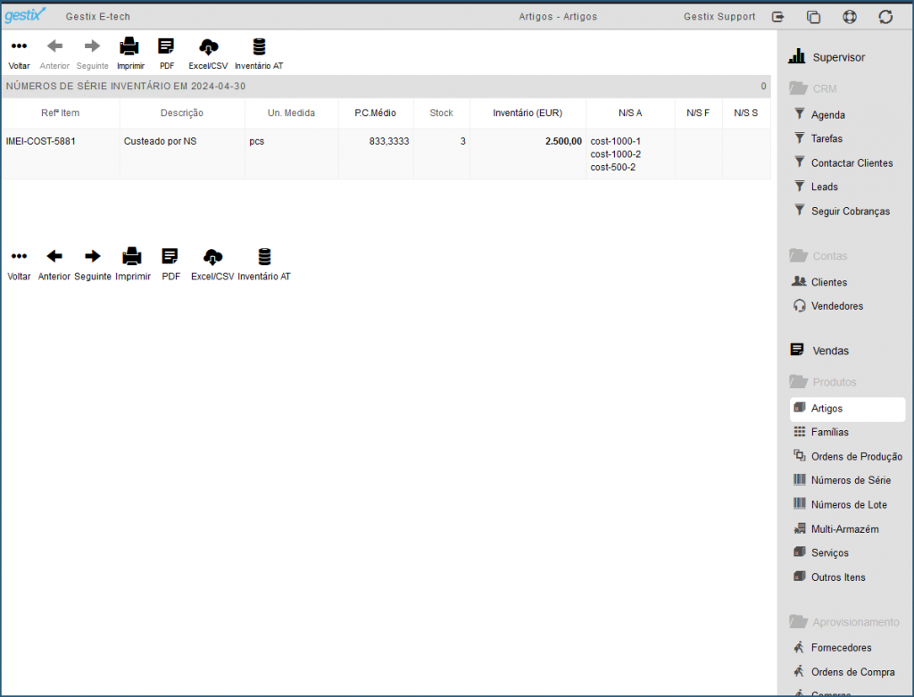Click the top Voltar ellipsis icon

coord(20,46)
